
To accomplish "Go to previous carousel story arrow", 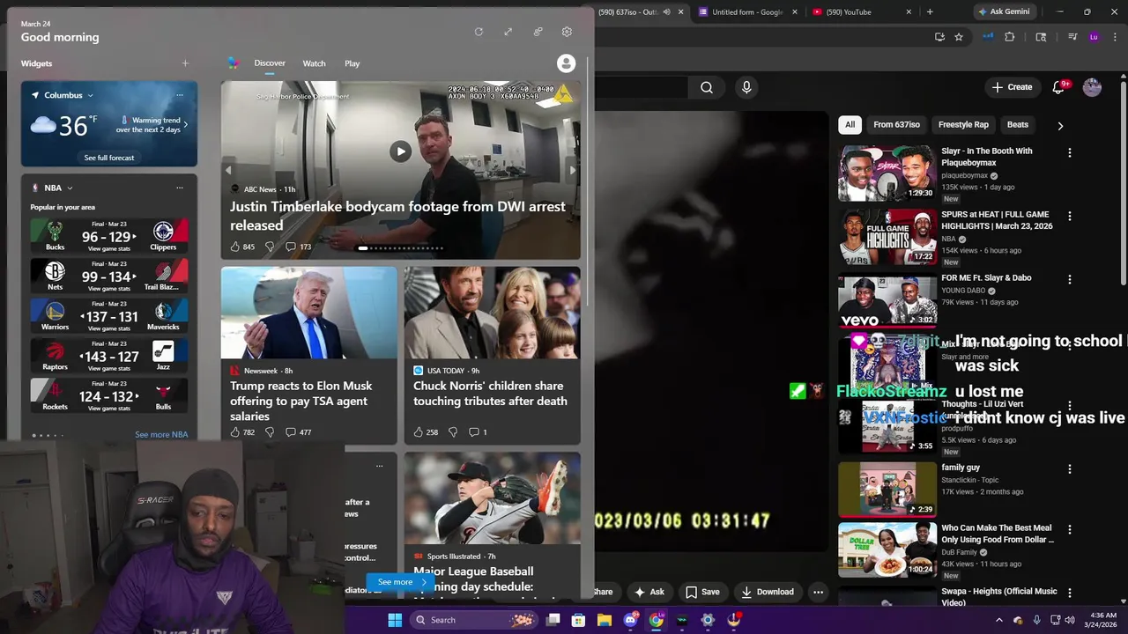I will point(228,171).
